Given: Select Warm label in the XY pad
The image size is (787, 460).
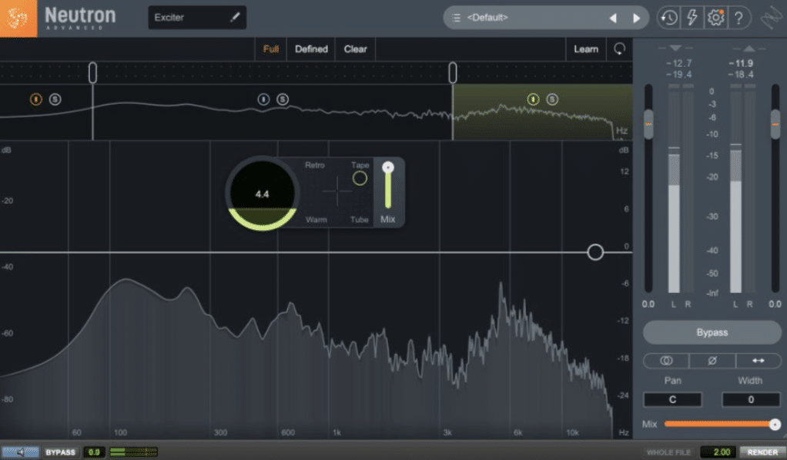Looking at the screenshot, I should pos(316,220).
